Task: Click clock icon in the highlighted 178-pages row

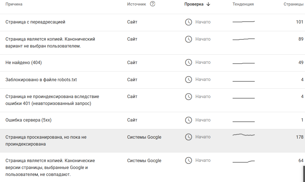Action: (x=188, y=137)
